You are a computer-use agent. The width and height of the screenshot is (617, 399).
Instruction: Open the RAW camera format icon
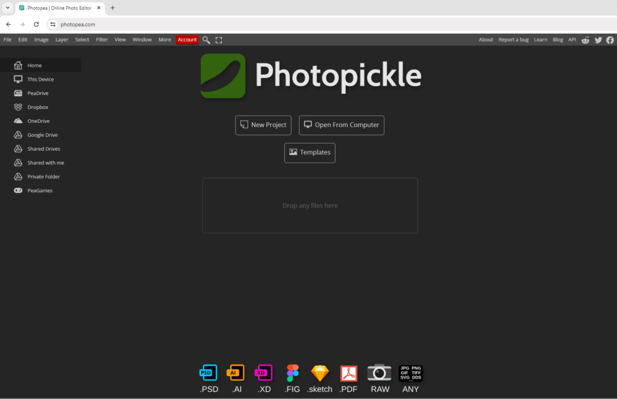[x=380, y=372]
